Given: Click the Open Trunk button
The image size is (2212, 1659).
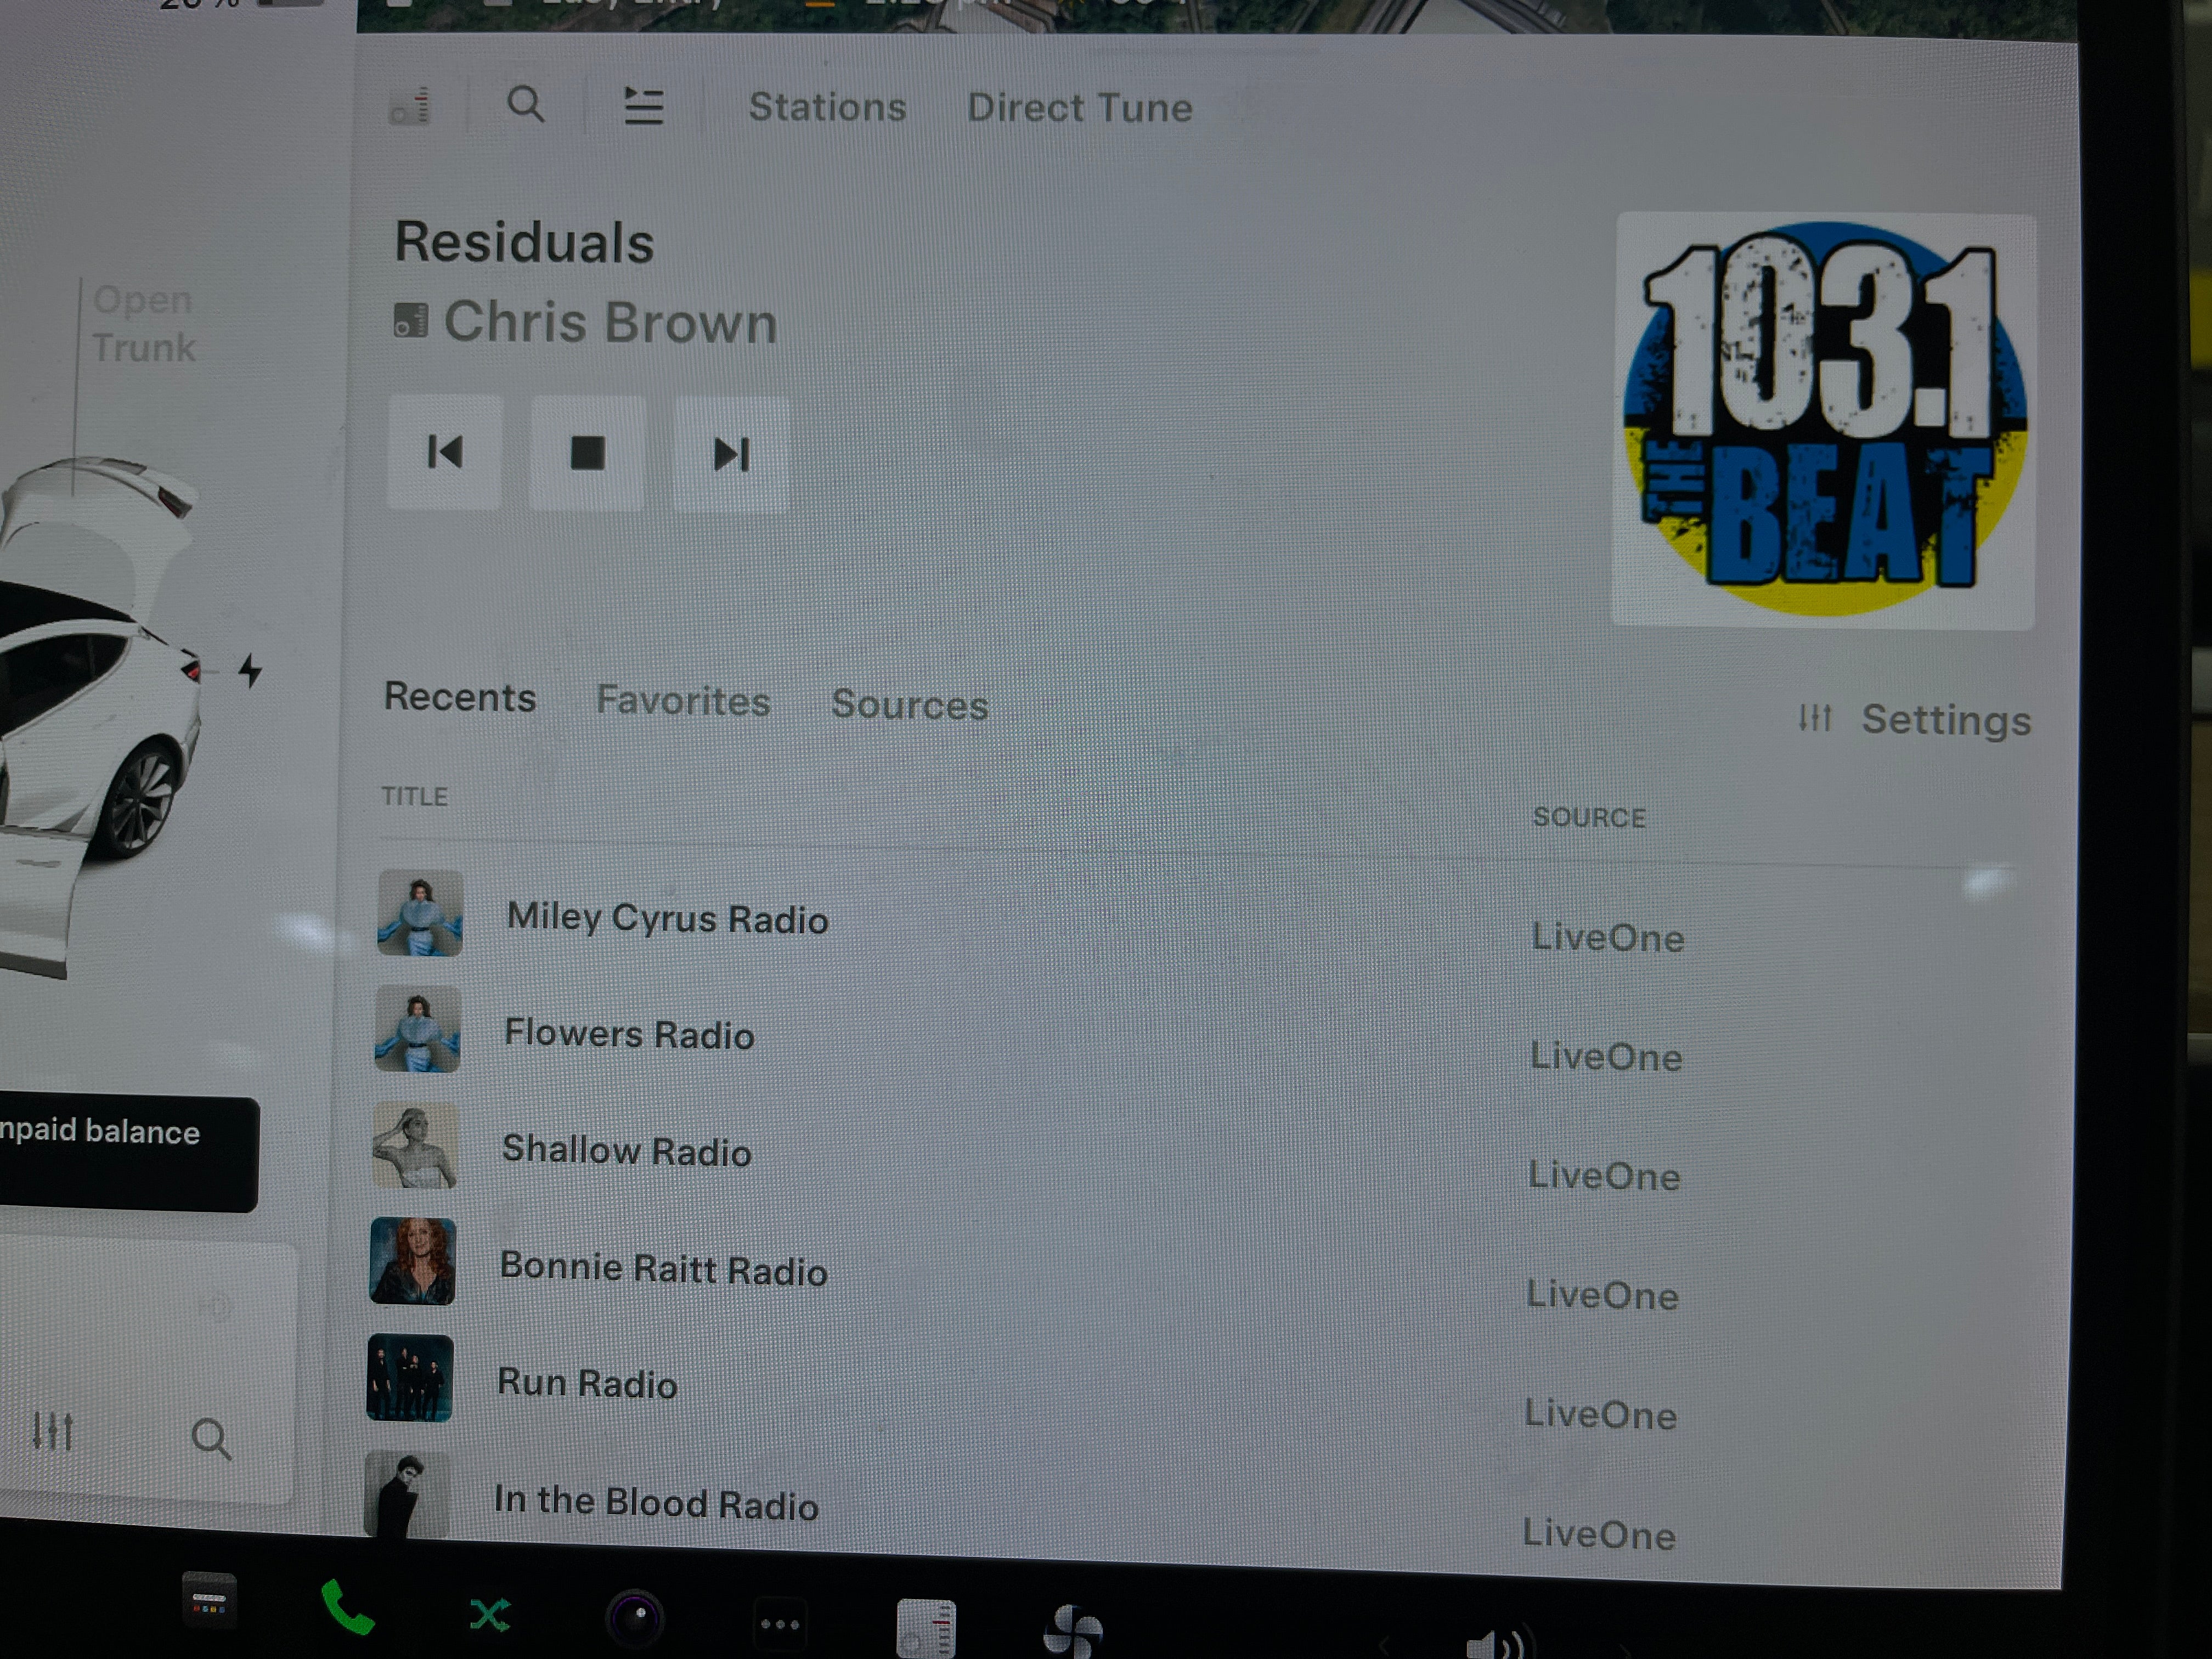Looking at the screenshot, I should coord(143,324).
